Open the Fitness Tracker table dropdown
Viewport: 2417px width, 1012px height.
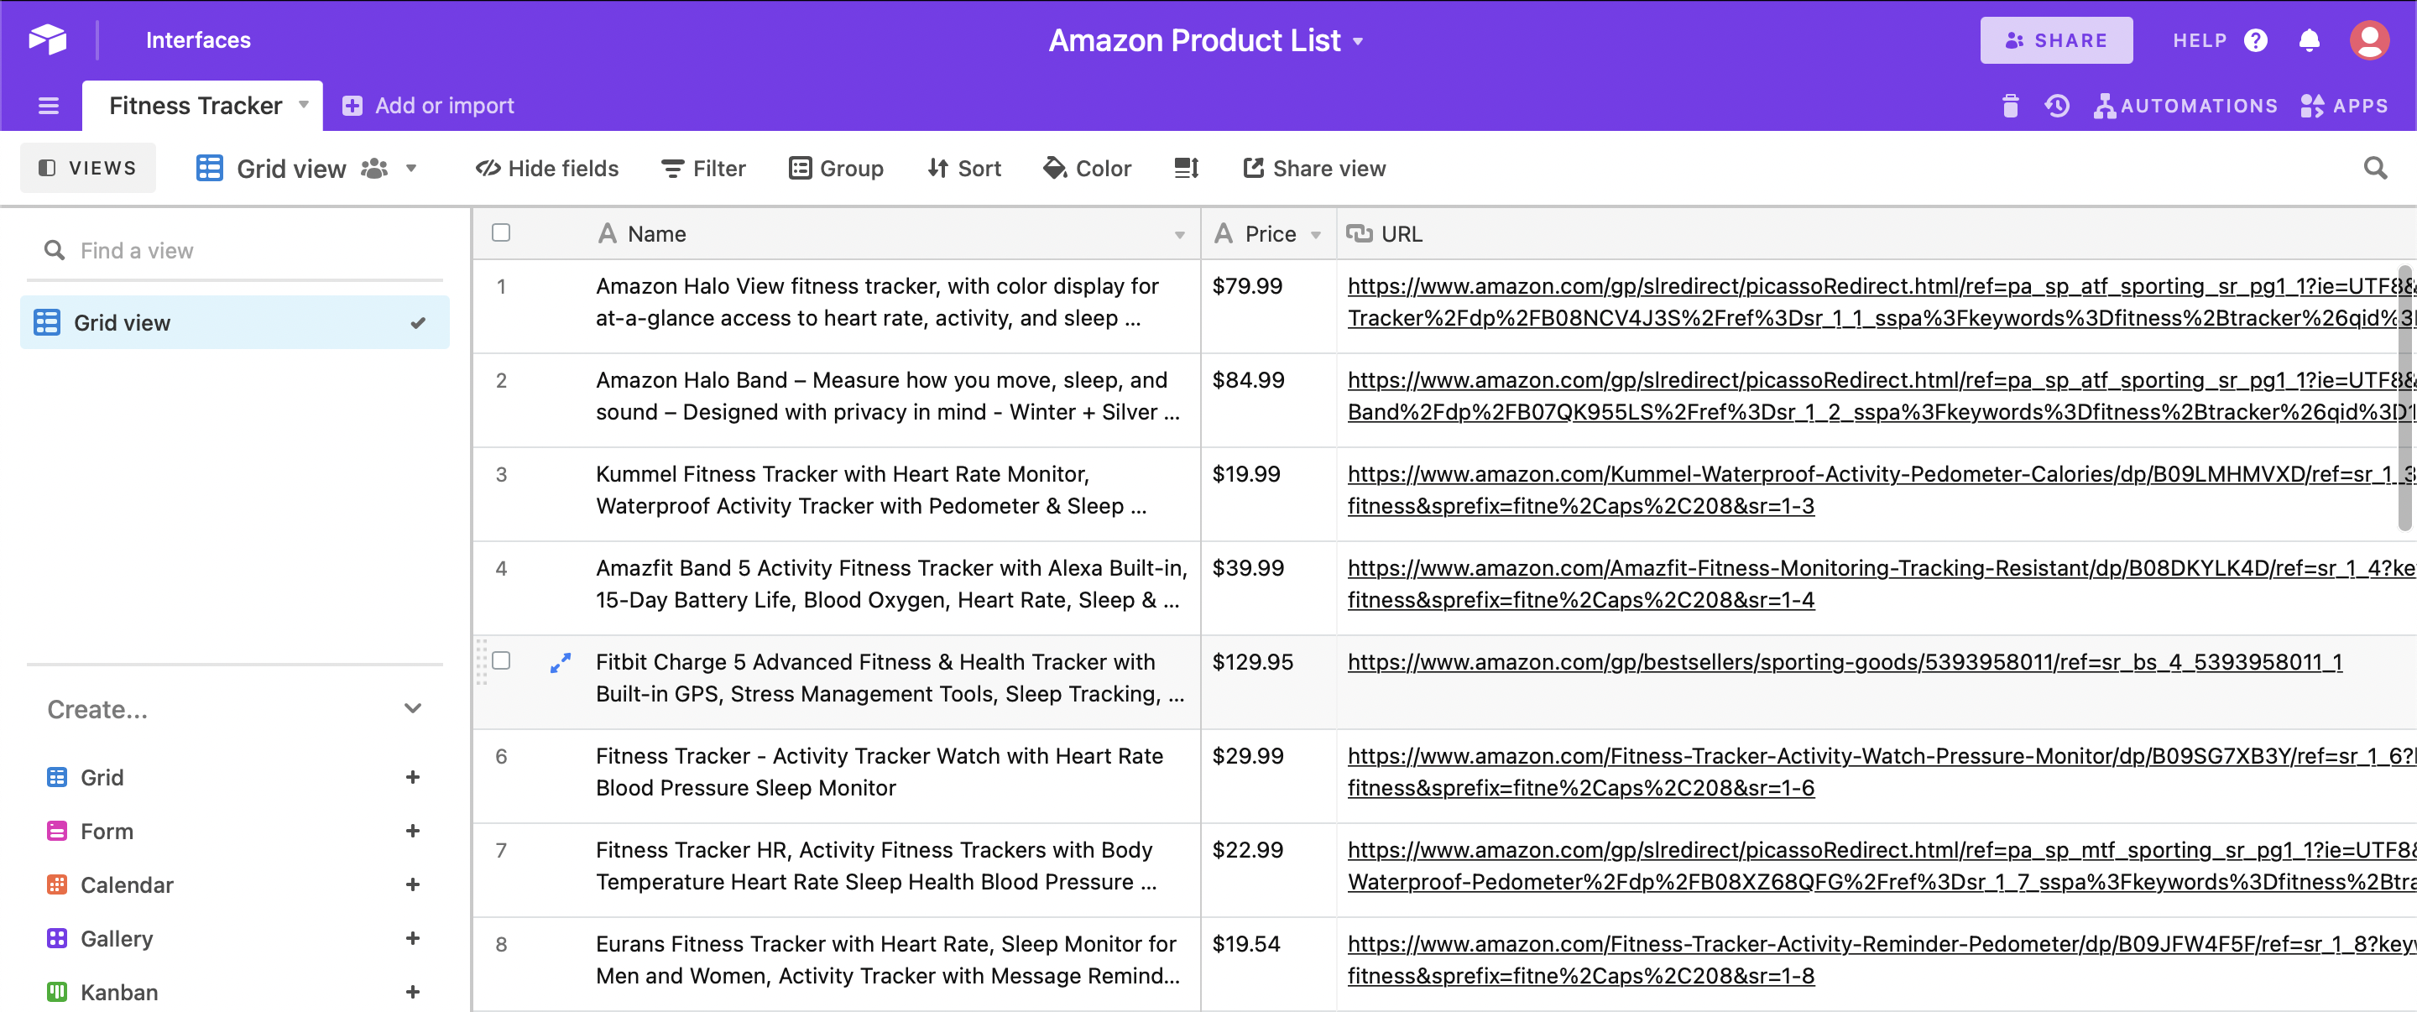point(303,105)
